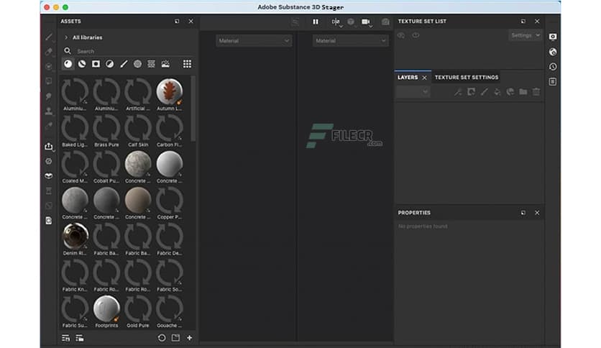Select the Paint brush tool in left toolbar
This screenshot has height=348, width=601.
(49, 37)
